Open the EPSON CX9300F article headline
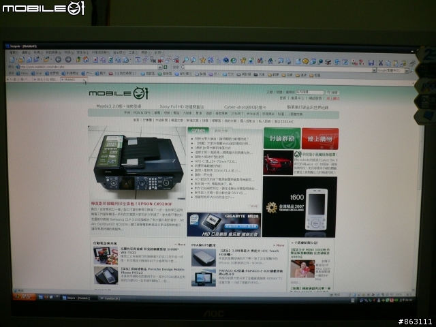Screen dimensions: 436x327 tap(131, 204)
